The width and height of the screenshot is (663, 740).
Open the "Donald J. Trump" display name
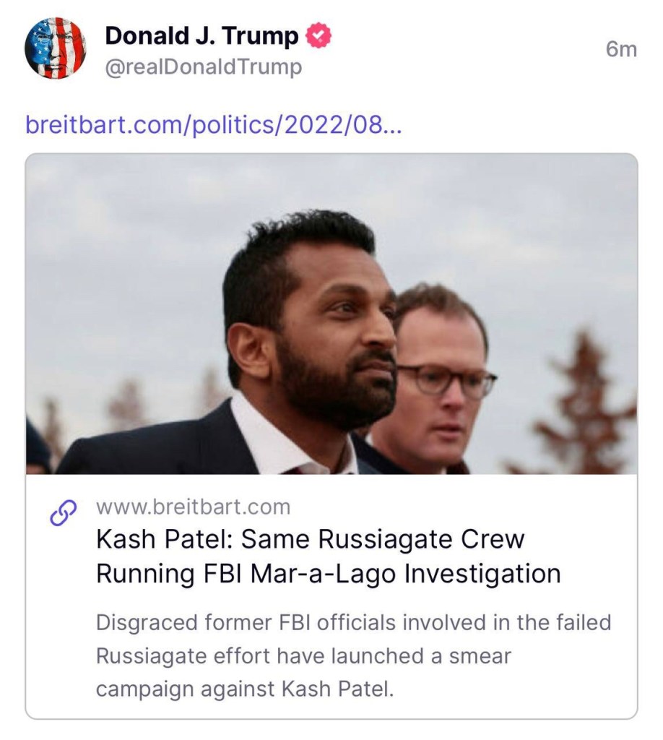pyautogui.click(x=201, y=35)
